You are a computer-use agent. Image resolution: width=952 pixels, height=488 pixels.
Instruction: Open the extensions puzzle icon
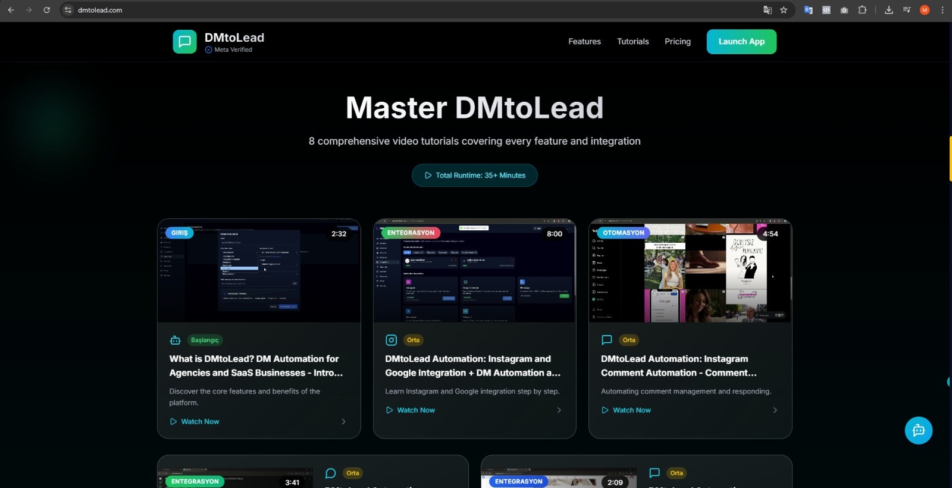[x=862, y=10]
